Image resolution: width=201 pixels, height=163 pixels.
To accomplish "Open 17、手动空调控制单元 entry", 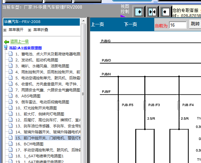I will click(48, 150).
